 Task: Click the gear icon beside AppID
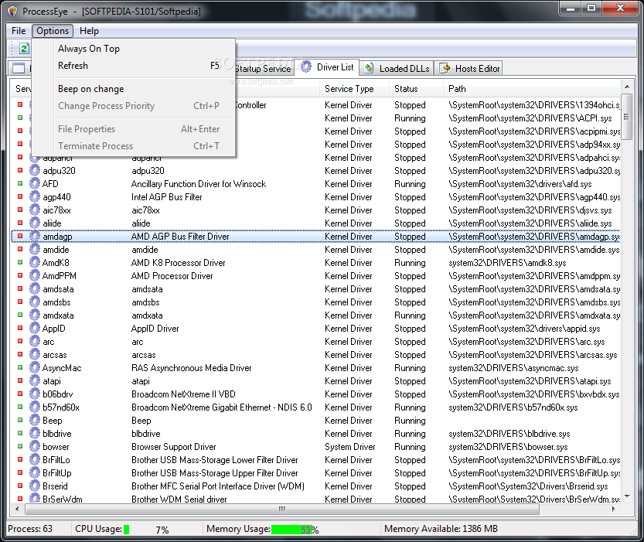[35, 328]
